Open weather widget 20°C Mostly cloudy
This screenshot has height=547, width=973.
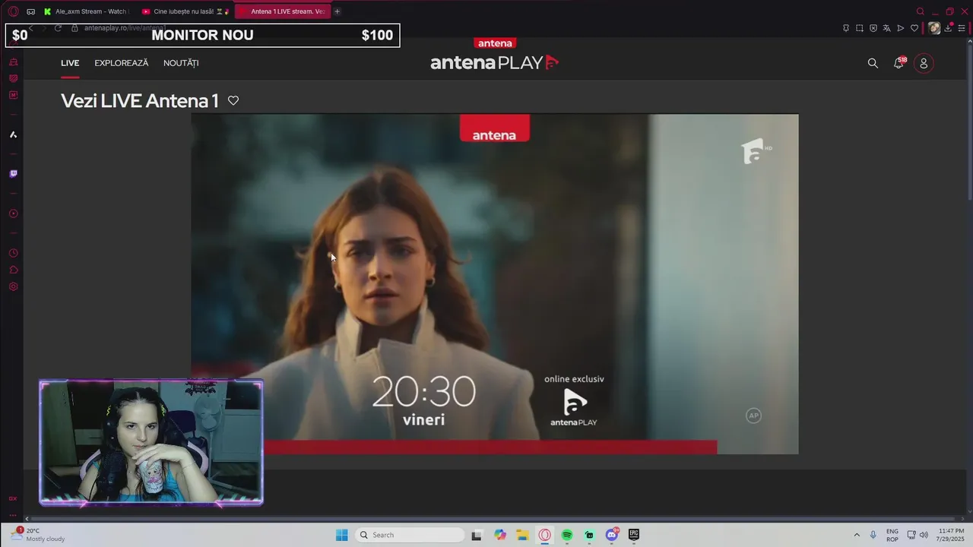pos(38,535)
